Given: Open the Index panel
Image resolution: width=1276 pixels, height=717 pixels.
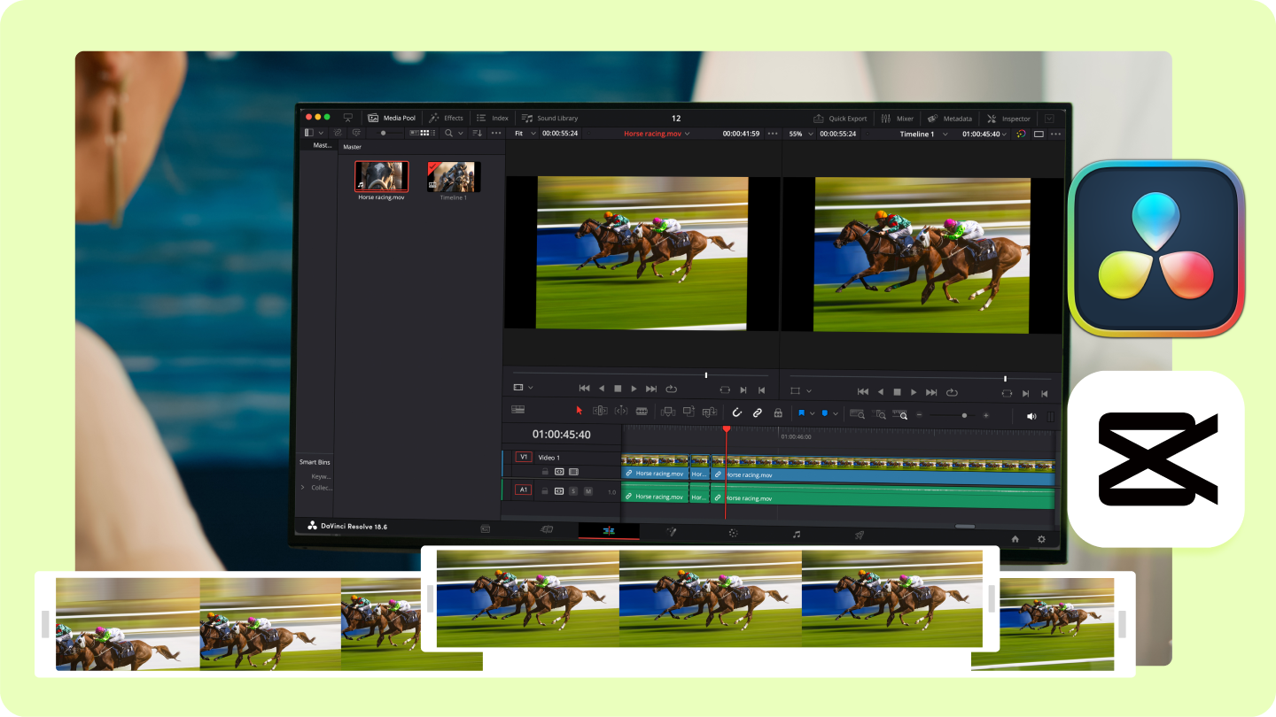Looking at the screenshot, I should [492, 118].
